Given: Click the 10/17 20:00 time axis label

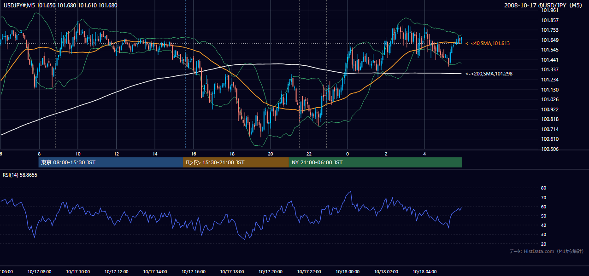Looking at the screenshot, I should pyautogui.click(x=271, y=271).
